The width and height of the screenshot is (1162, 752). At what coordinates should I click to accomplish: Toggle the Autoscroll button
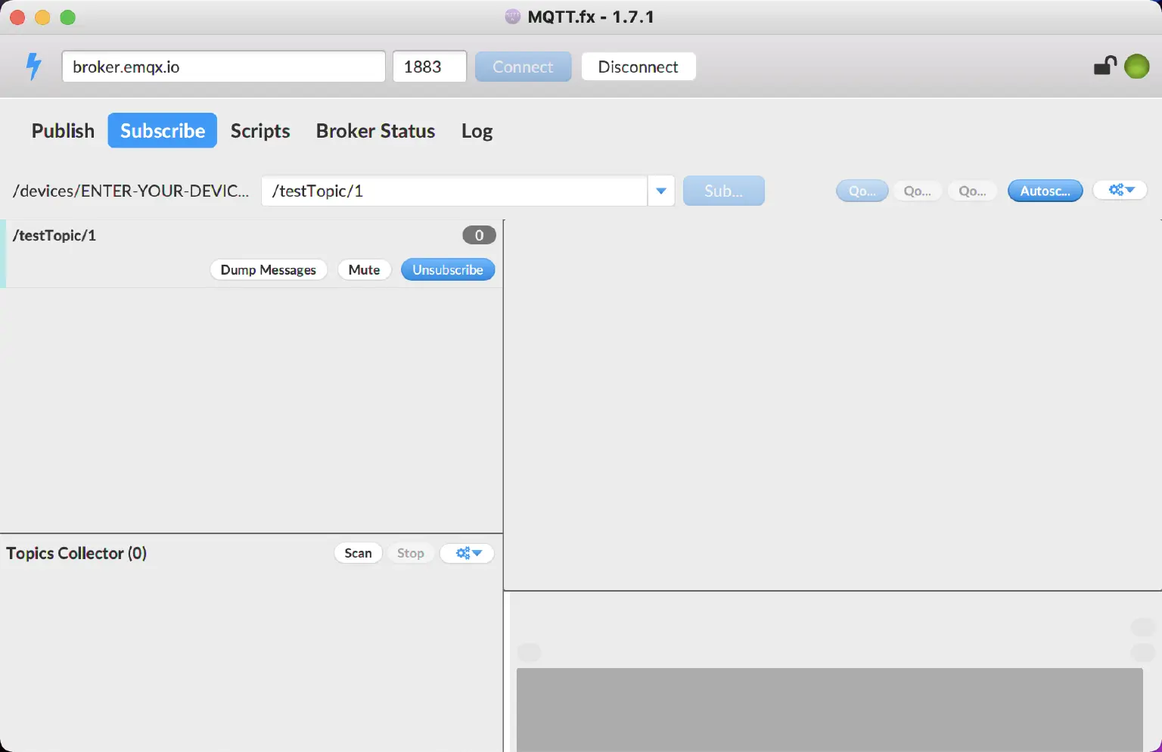[x=1045, y=191]
